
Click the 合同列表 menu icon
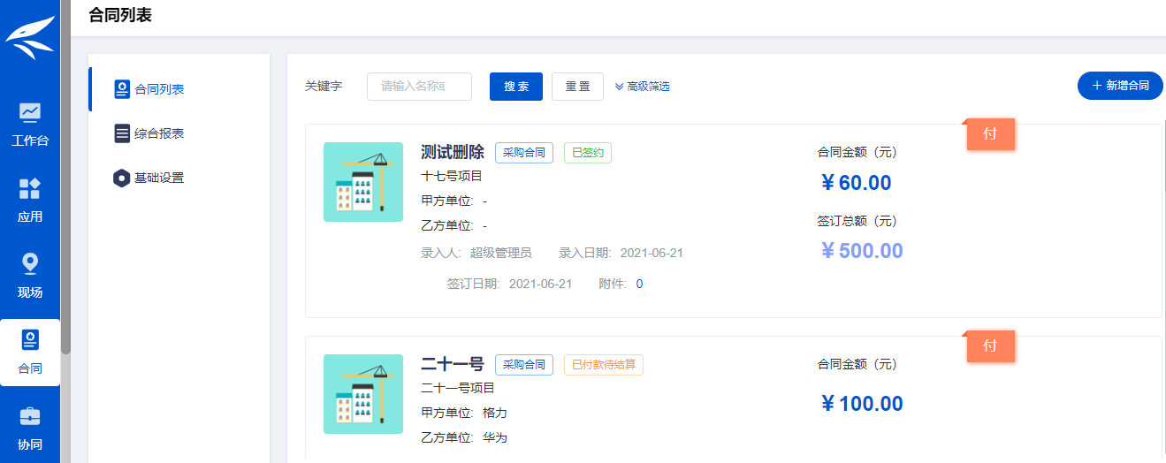[x=123, y=89]
